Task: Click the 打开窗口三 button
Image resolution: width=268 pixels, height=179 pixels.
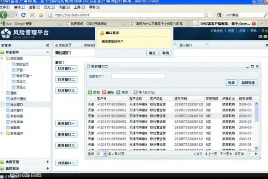Action: (x=66, y=90)
